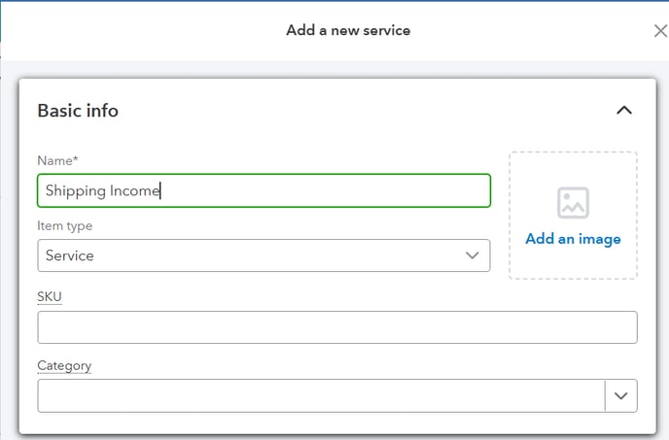Screen dimensions: 669x440
Task: Collapse the Basic info section chevron
Action: [x=624, y=111]
